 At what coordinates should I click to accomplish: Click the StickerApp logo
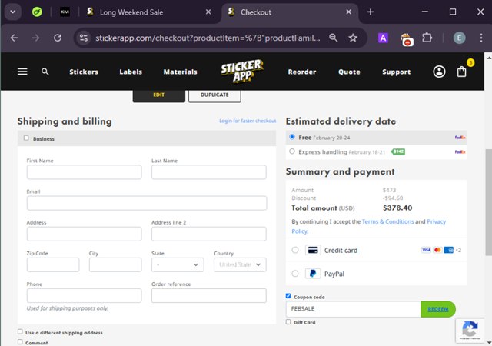pos(242,71)
